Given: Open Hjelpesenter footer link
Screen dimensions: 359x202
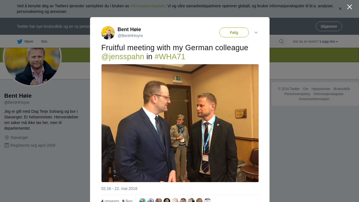Looking at the screenshot, I should [x=321, y=89].
